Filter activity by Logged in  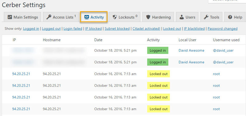(x=31, y=29)
